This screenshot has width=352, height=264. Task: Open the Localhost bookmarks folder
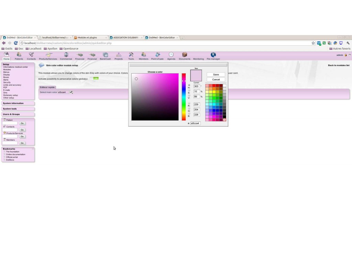(x=33, y=48)
